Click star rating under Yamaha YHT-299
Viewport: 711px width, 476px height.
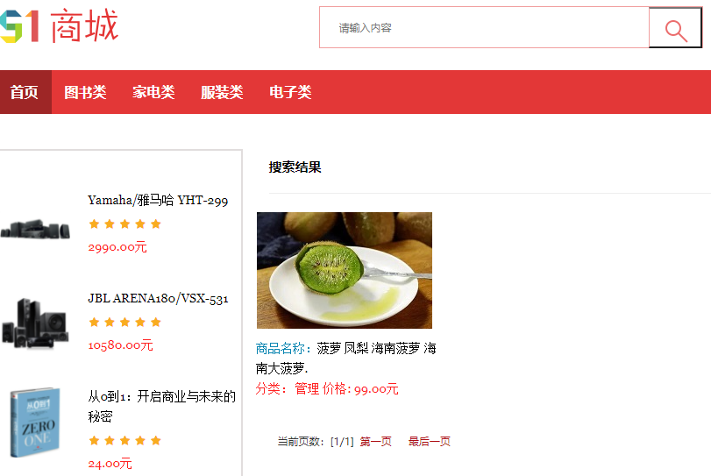tap(125, 224)
